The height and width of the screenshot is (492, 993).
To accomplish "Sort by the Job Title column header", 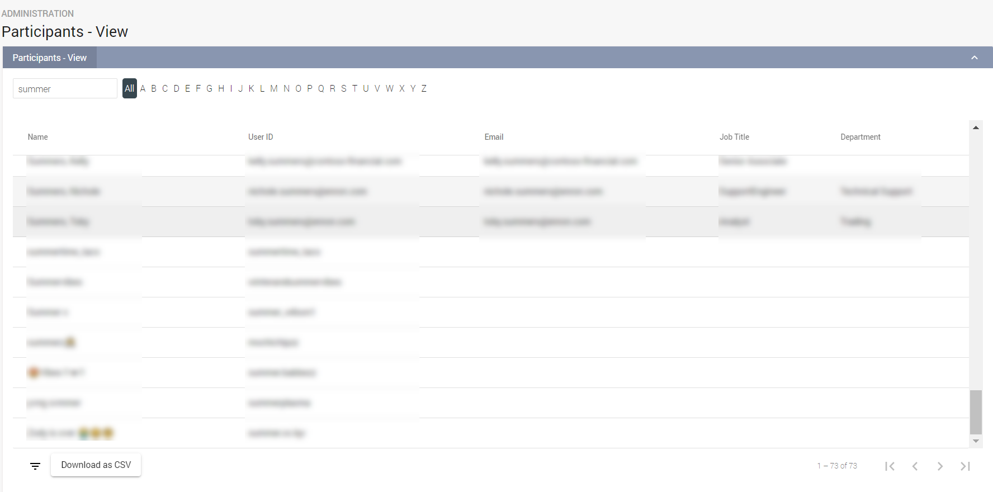I will [x=734, y=137].
